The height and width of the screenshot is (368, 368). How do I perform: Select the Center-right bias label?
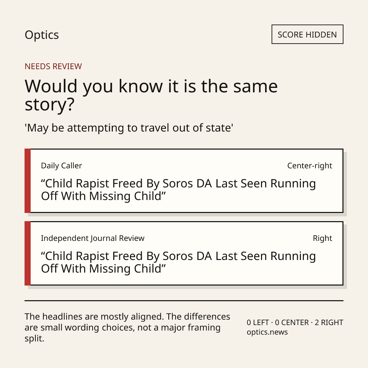click(309, 166)
